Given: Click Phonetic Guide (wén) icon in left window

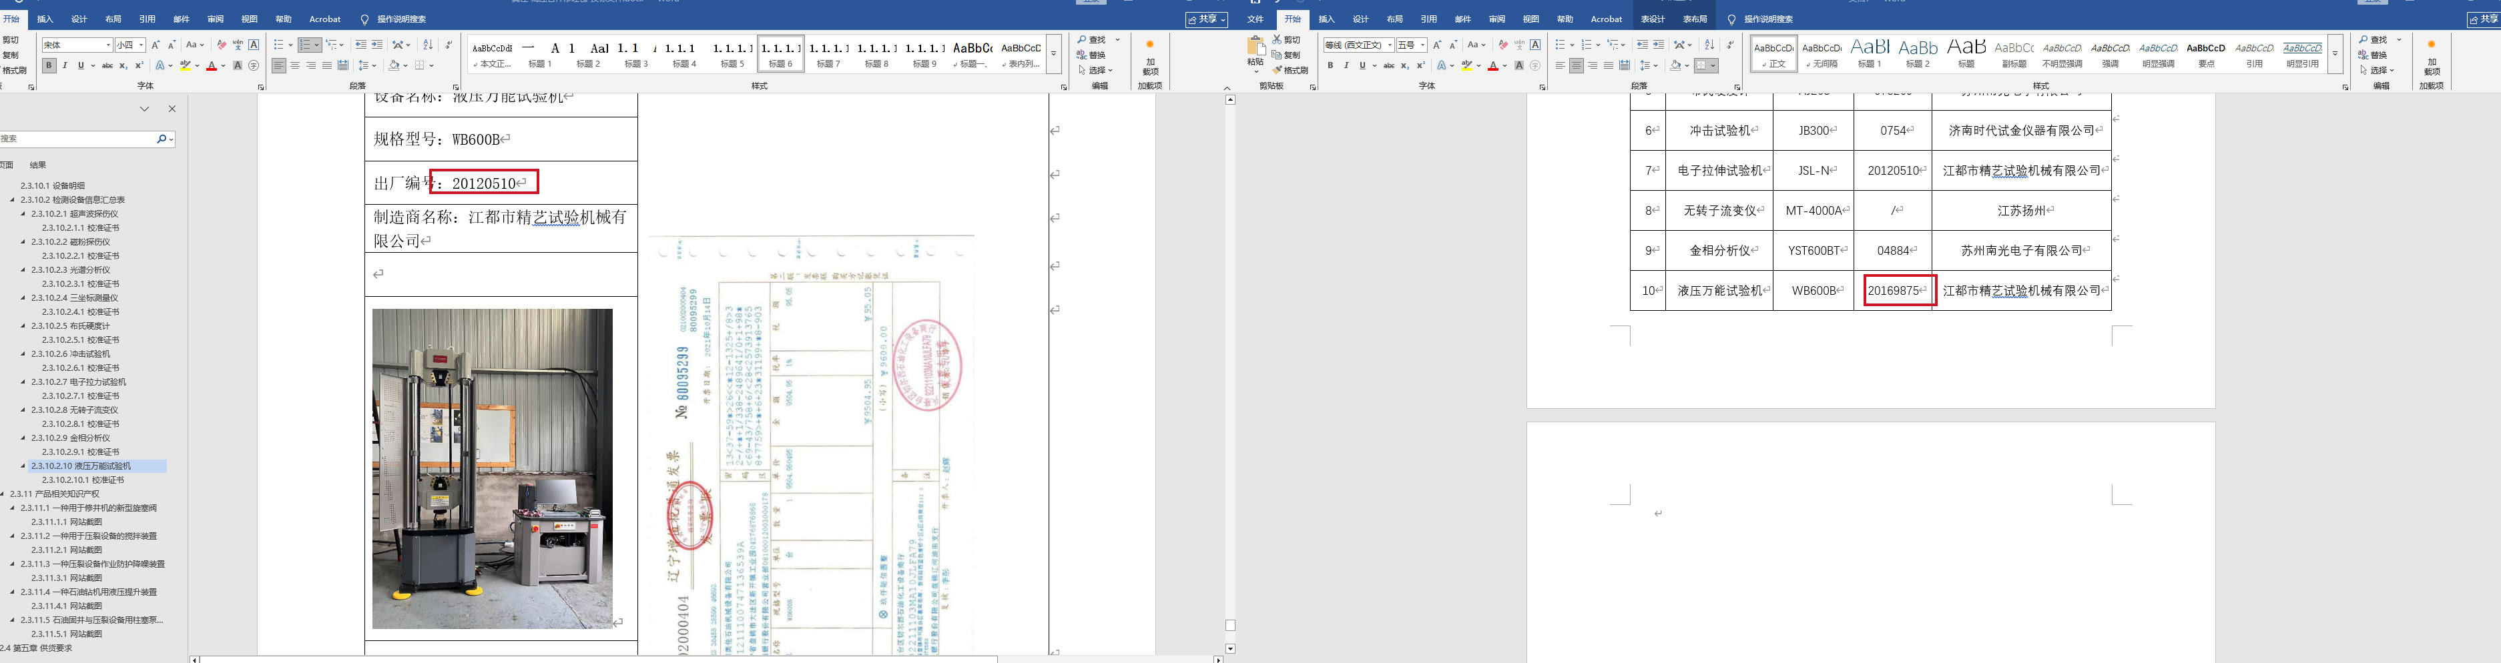Looking at the screenshot, I should [x=238, y=45].
